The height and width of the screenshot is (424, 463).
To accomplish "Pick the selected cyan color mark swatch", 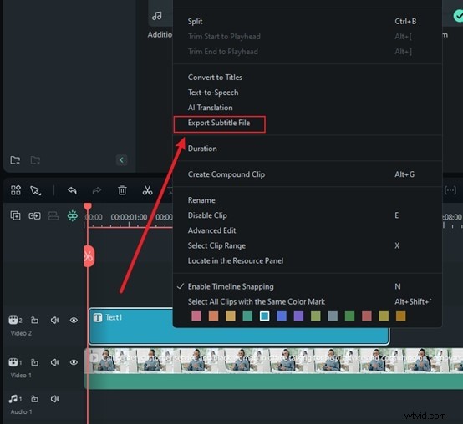I will coord(265,316).
